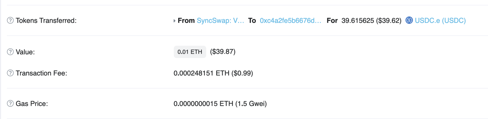488x119 pixels.
Task: Open the USDC.e (USDC) token link
Action: coord(440,20)
